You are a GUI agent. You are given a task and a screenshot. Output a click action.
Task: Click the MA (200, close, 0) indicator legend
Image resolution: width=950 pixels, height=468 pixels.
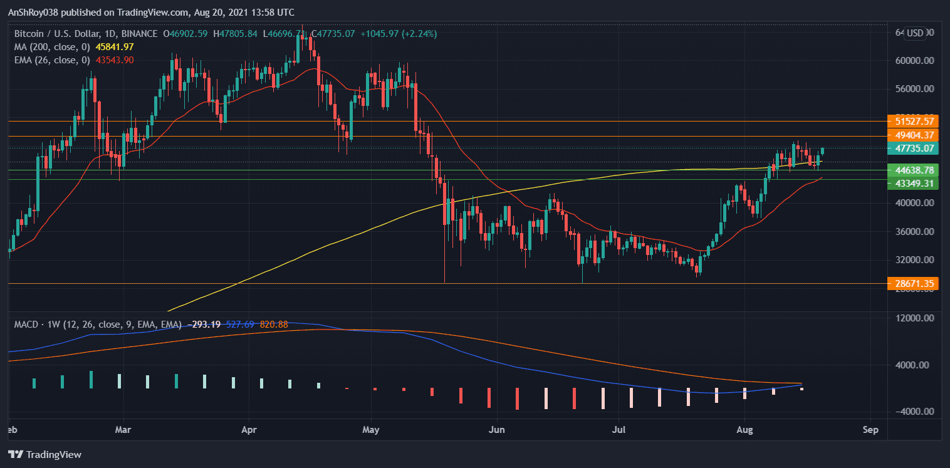point(53,47)
